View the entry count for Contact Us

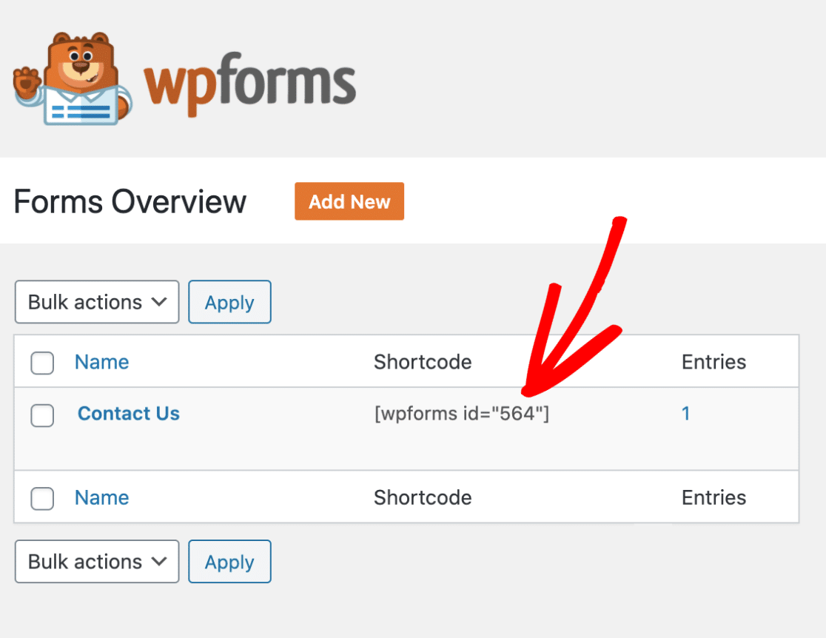click(685, 414)
